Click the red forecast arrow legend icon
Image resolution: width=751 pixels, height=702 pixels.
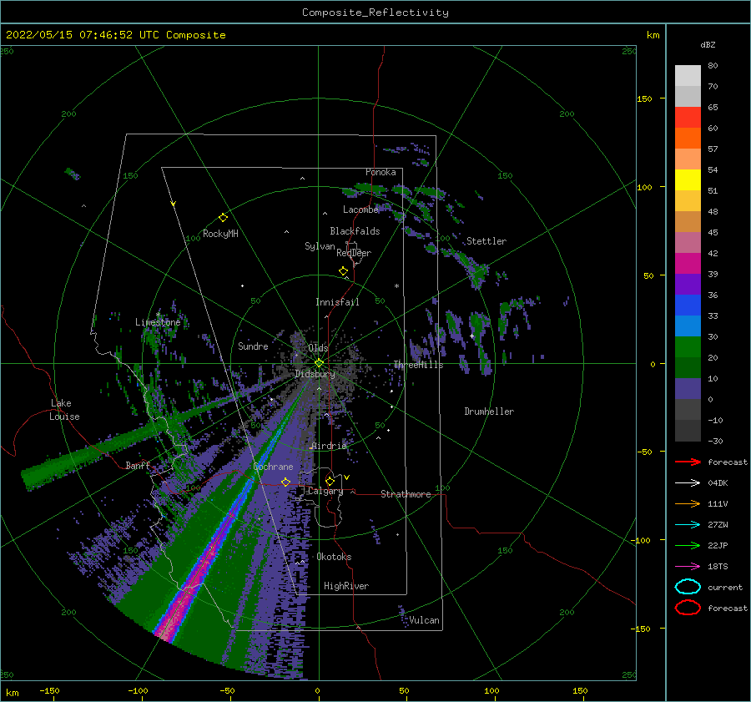coord(688,462)
